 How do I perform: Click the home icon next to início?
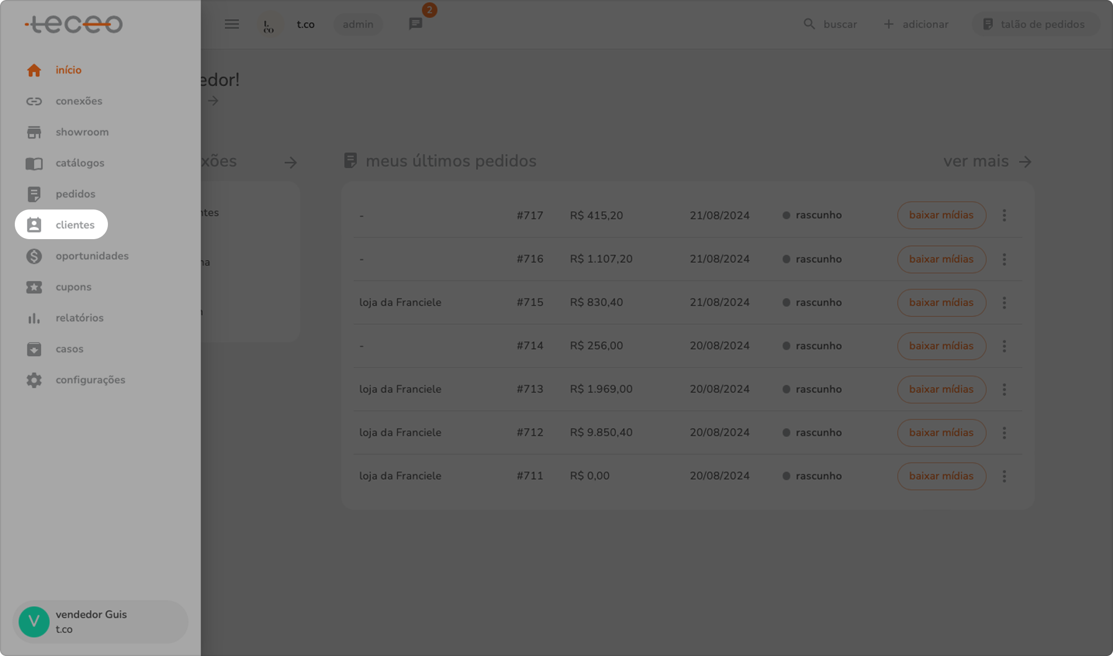(x=34, y=70)
